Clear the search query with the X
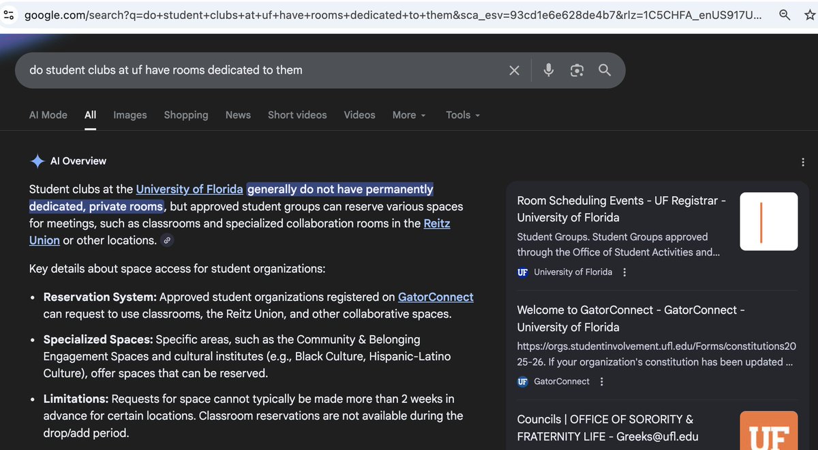This screenshot has width=818, height=450. pyautogui.click(x=515, y=70)
